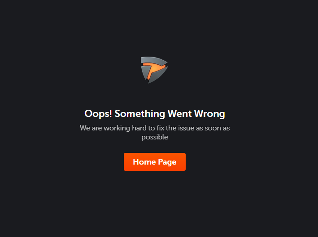Click the word 'issue' in the message

[186, 128]
